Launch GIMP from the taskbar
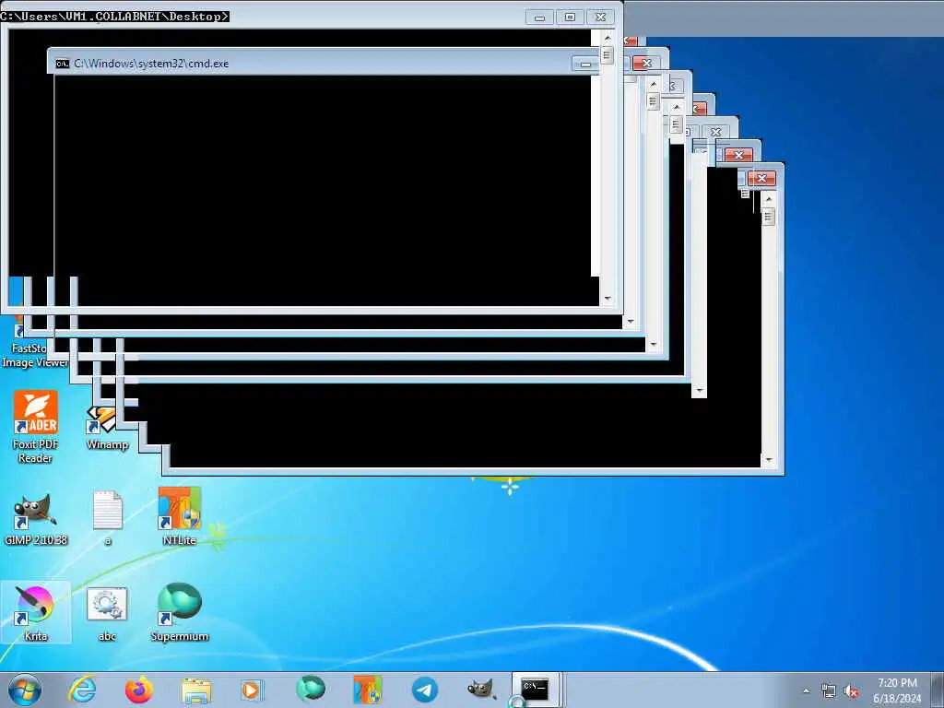The image size is (944, 708). [481, 690]
